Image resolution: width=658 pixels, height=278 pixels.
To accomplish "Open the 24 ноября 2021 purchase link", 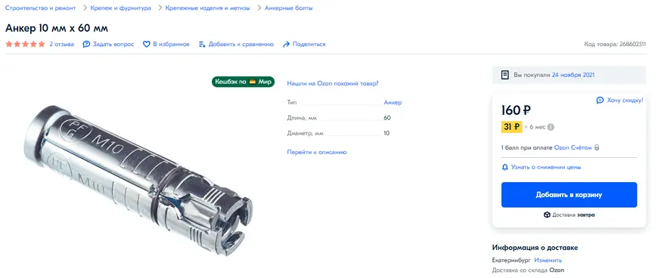I will (573, 75).
